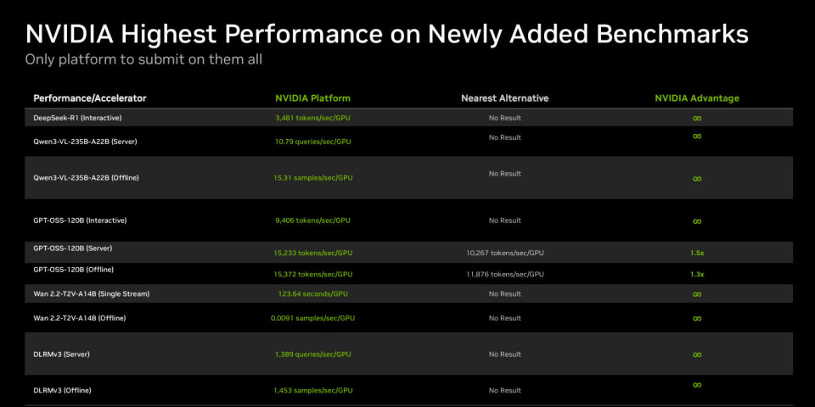Click the NVIDIA Advantage column header

pos(697,98)
